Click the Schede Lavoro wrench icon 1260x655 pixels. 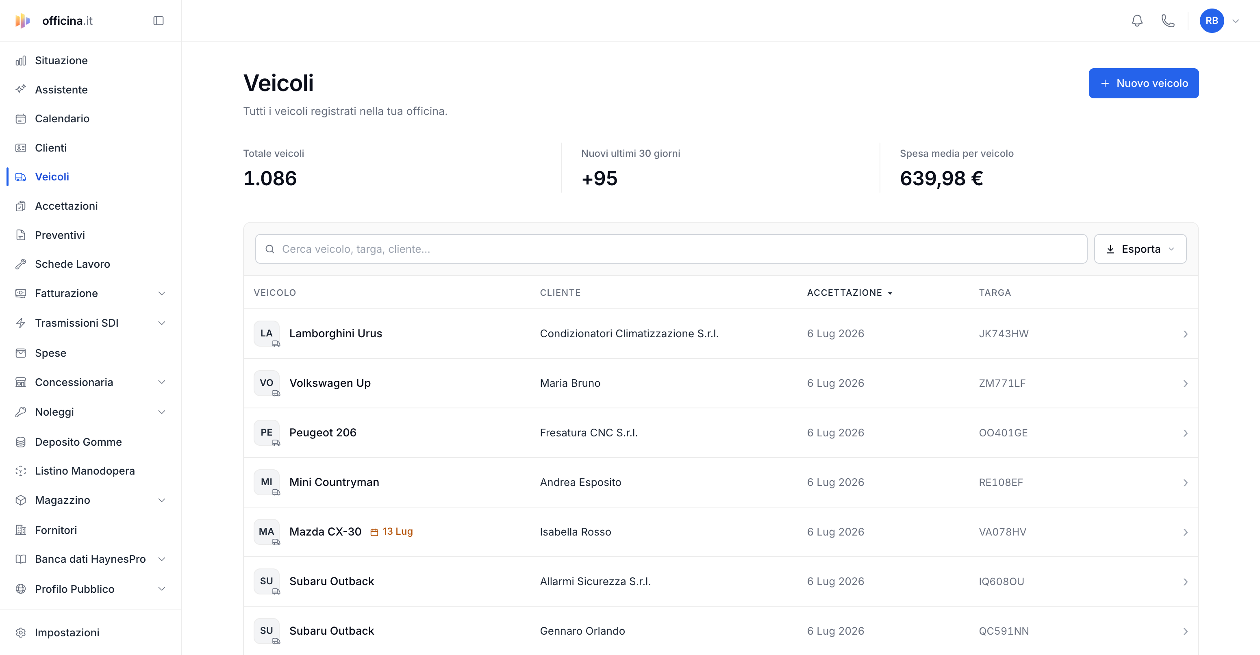coord(21,264)
